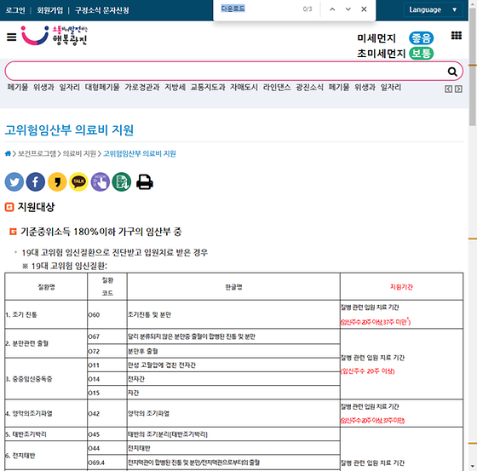Click the green document download icon

click(x=122, y=182)
